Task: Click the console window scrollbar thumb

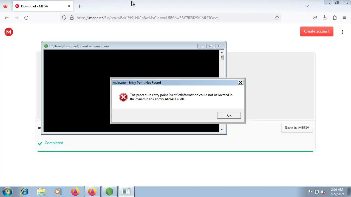Action: point(222,57)
